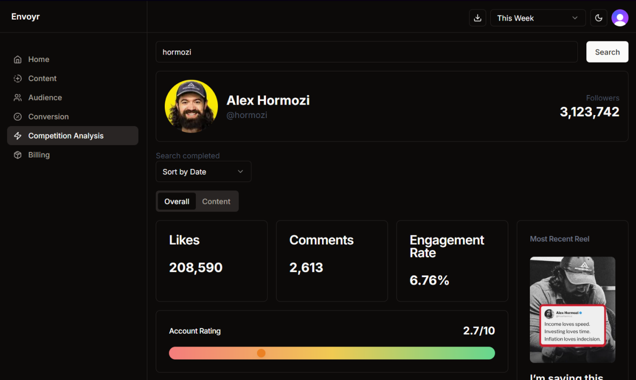Viewport: 636px width, 380px height.
Task: Click the Account Rating gradient bar
Action: point(332,353)
